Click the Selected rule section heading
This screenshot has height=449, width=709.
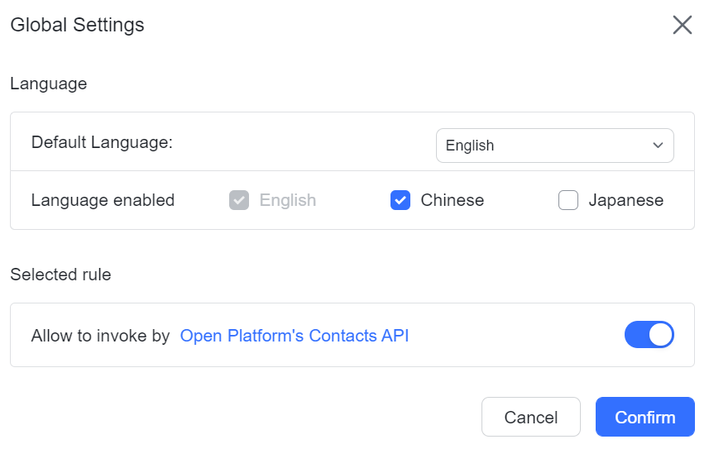(x=60, y=275)
